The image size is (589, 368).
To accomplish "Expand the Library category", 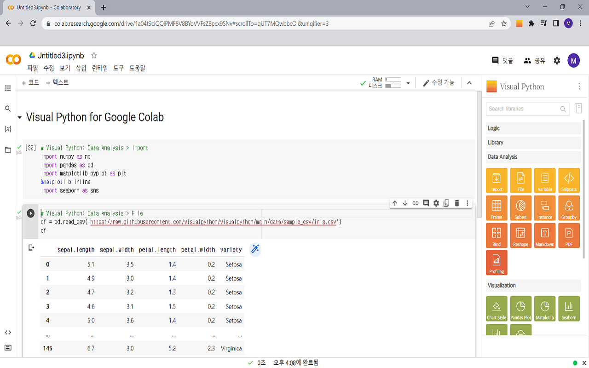I will click(533, 143).
